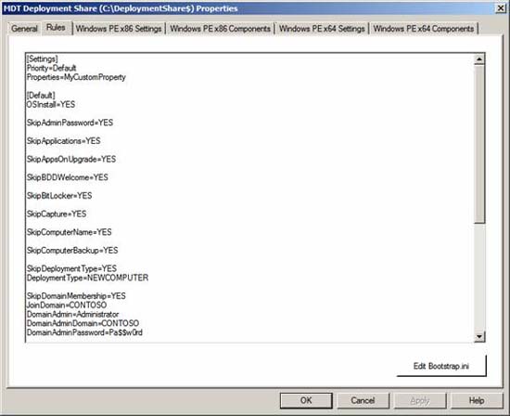Click the Edit Bootstrap.ini button
The image size is (510, 416).
click(x=441, y=366)
